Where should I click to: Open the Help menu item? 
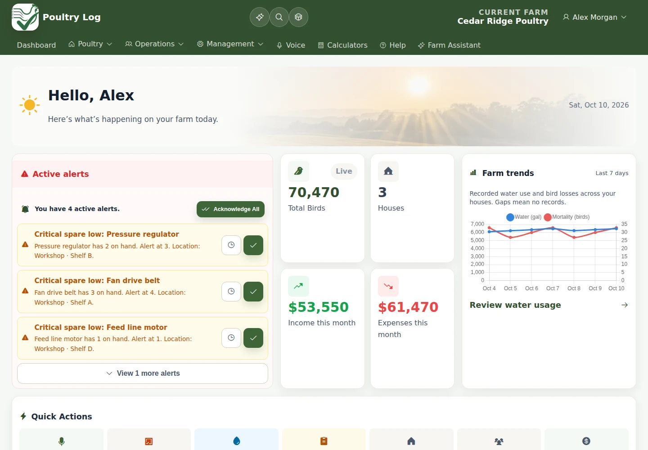point(393,45)
